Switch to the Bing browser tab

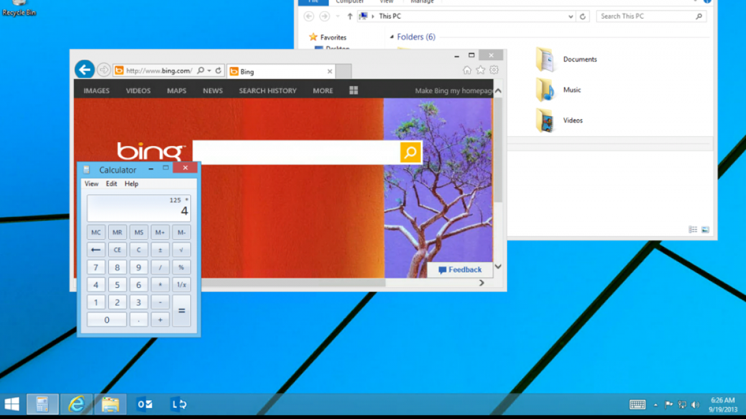[280, 71]
